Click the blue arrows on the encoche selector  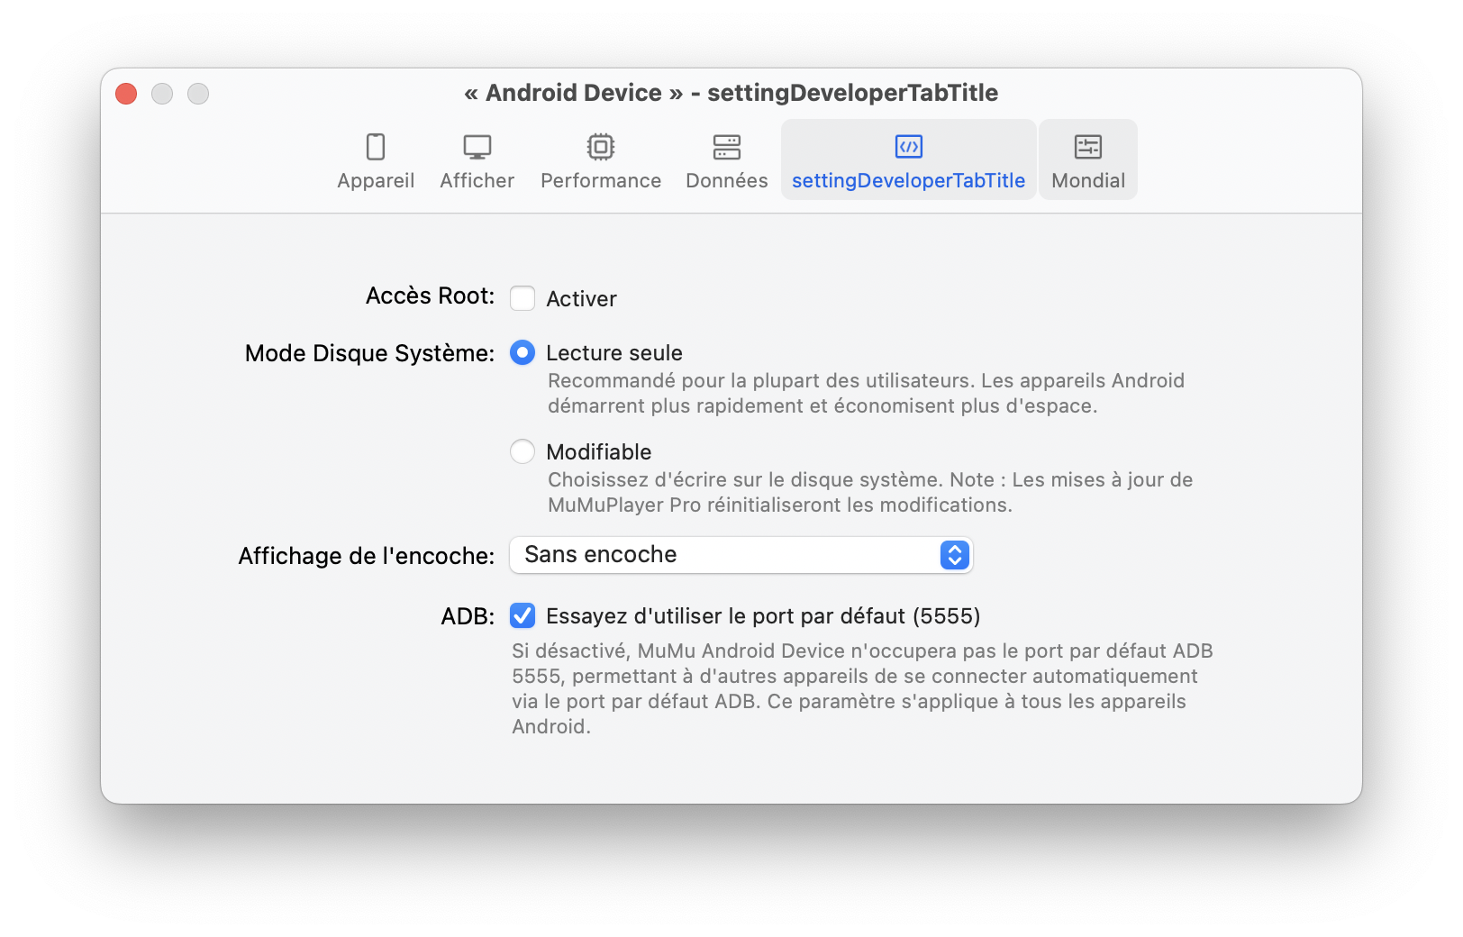(x=954, y=555)
